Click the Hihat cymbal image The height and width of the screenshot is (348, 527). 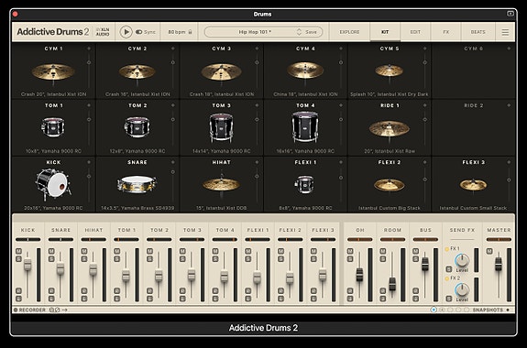point(221,184)
